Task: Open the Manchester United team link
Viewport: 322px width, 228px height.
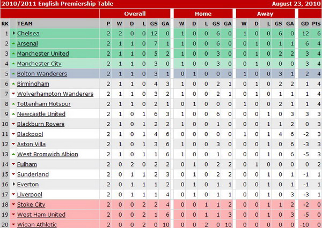Action: (x=43, y=54)
